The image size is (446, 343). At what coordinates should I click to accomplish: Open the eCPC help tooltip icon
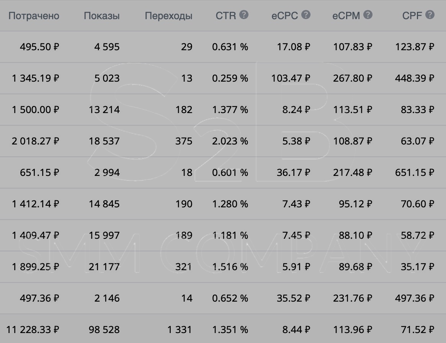pos(306,15)
